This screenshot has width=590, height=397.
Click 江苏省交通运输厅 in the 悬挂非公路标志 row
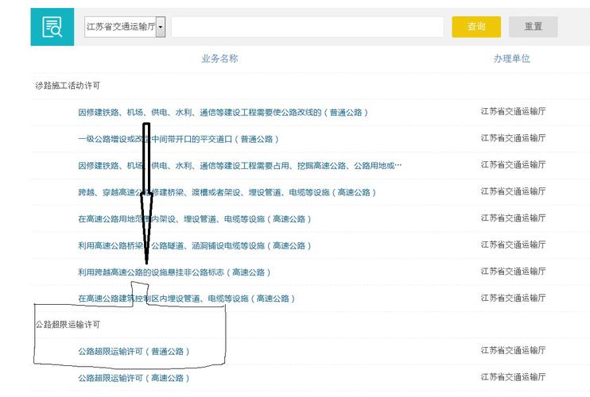click(x=513, y=272)
